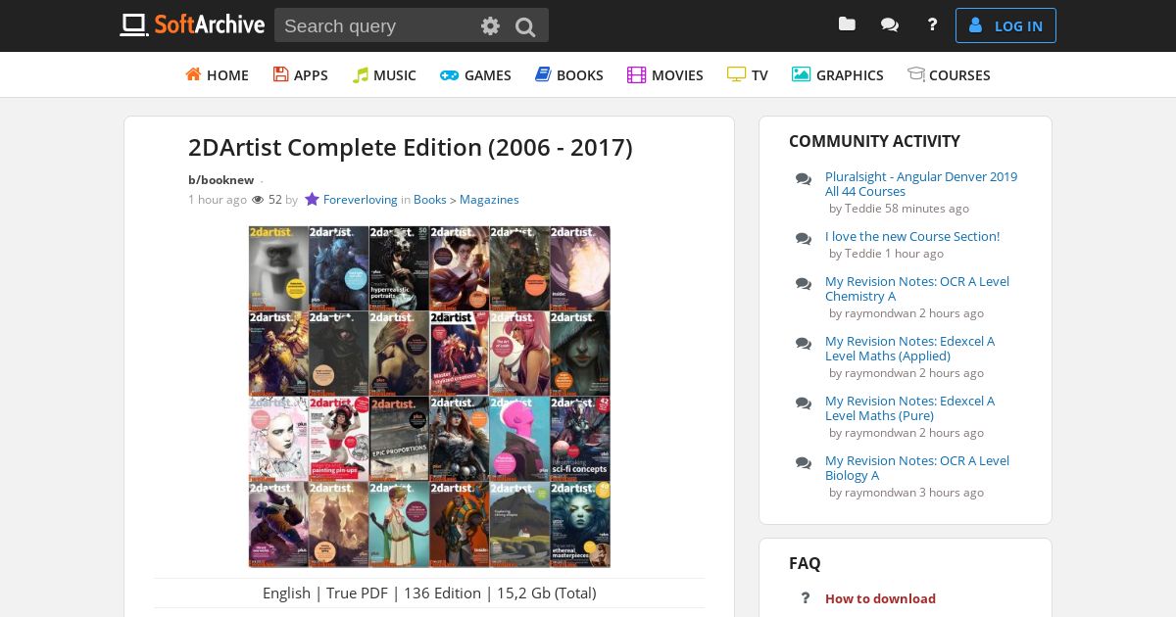Click the graduation cap icon next to COURSES
1176x617 pixels.
(x=916, y=74)
